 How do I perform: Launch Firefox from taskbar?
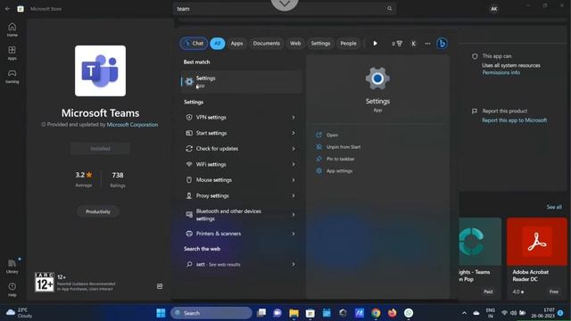point(392,313)
